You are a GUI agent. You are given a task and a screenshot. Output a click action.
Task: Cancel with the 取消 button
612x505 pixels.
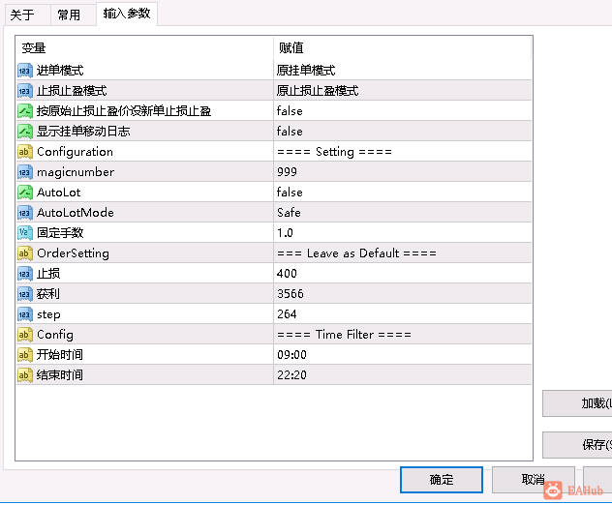coord(534,480)
